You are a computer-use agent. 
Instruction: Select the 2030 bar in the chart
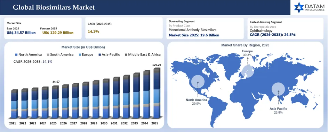106,98
